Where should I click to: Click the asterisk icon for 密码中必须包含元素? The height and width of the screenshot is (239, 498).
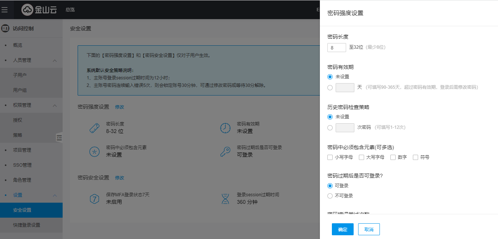pos(94,151)
